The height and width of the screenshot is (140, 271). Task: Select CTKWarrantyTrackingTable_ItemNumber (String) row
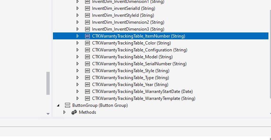(x=161, y=36)
